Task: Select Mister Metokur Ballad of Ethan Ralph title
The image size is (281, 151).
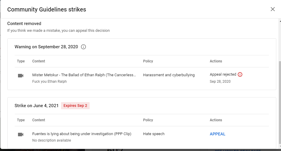Action: tap(84, 75)
